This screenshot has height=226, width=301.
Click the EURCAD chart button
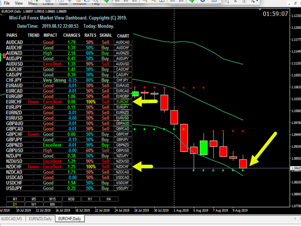click(x=123, y=91)
